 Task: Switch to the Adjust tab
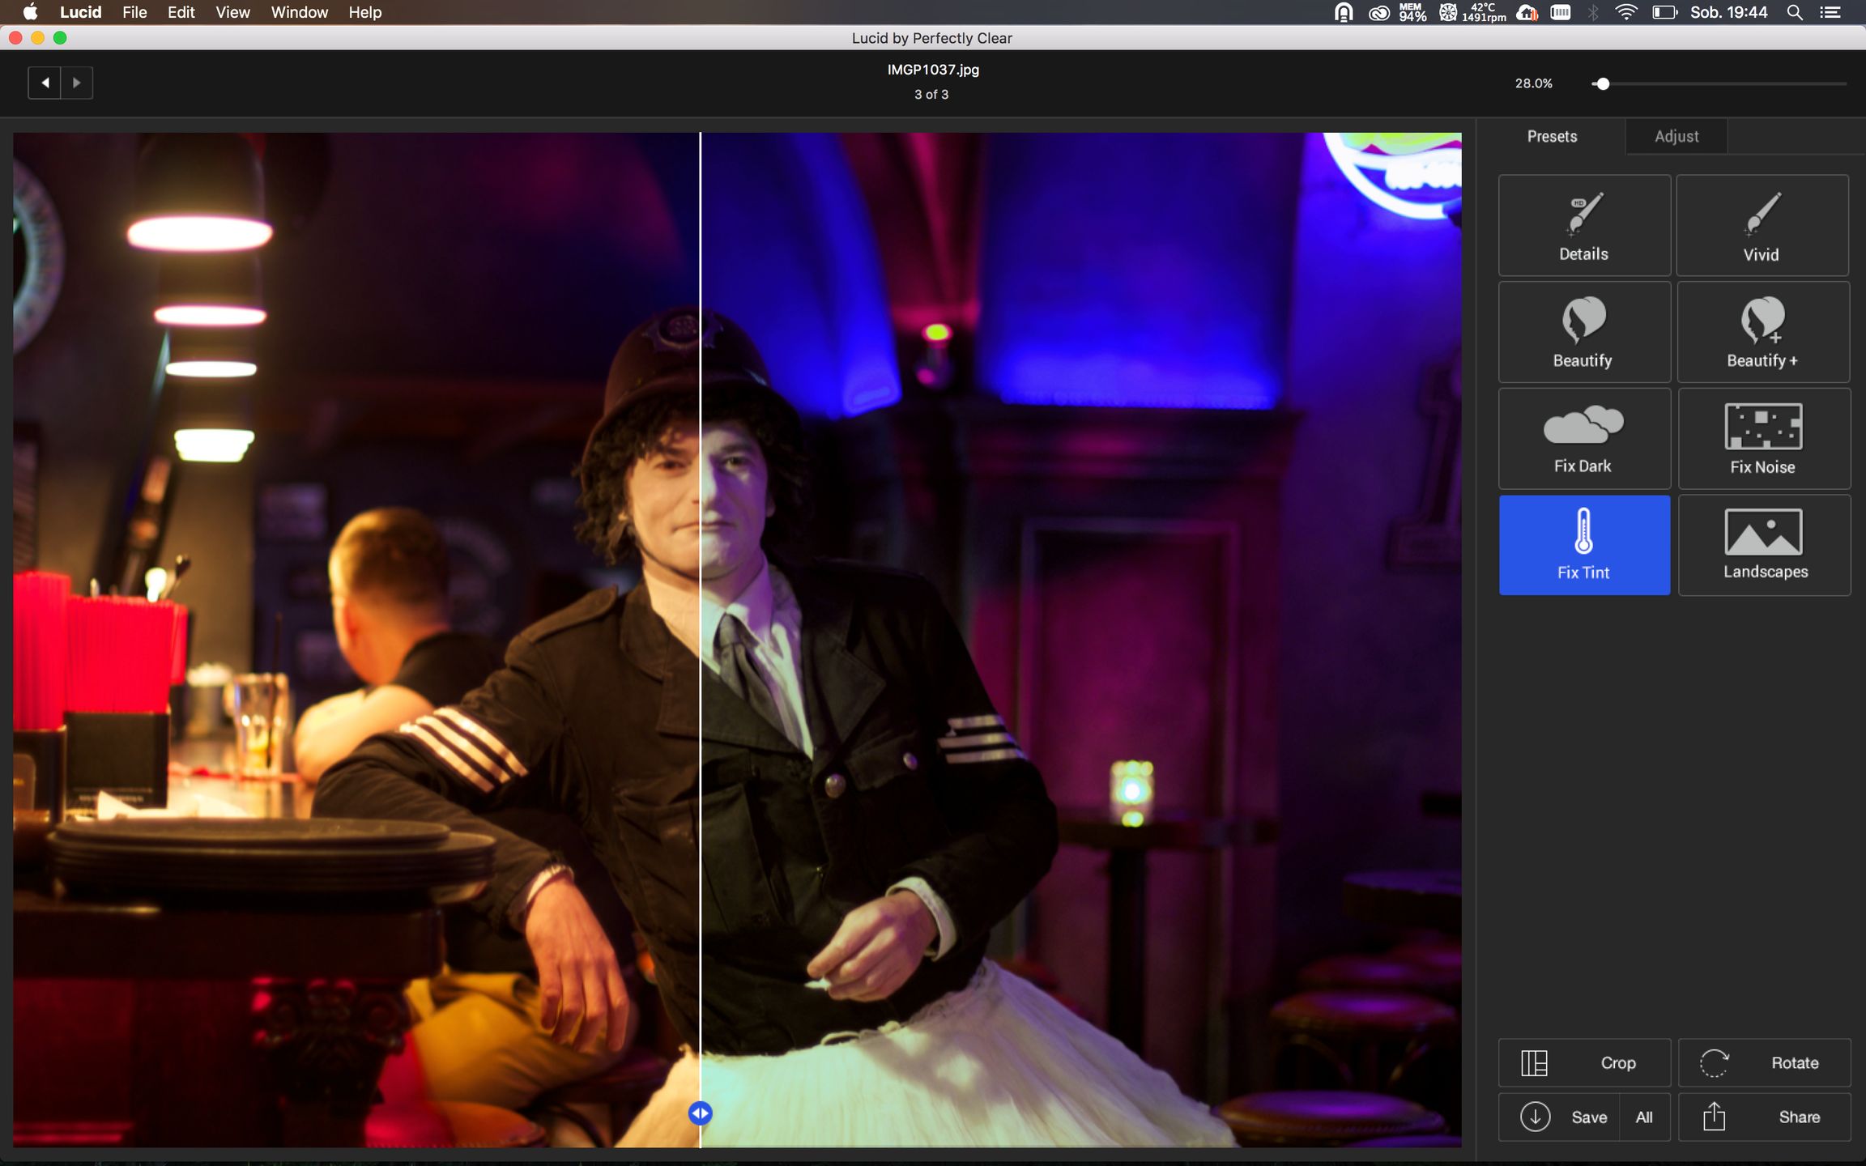(x=1676, y=136)
